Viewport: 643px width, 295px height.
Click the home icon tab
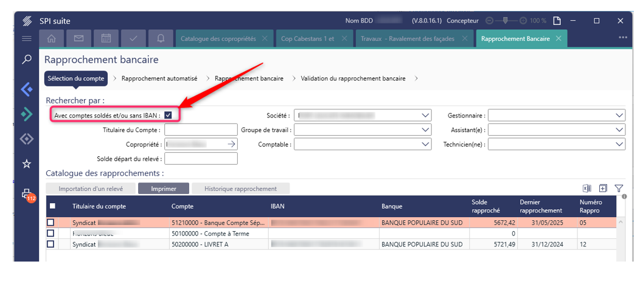tap(52, 38)
